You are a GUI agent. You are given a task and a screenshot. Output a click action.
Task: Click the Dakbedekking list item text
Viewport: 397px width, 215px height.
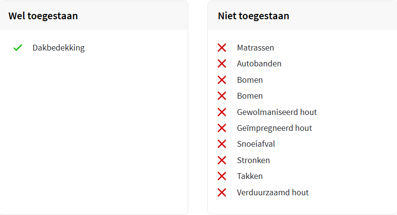click(x=59, y=48)
